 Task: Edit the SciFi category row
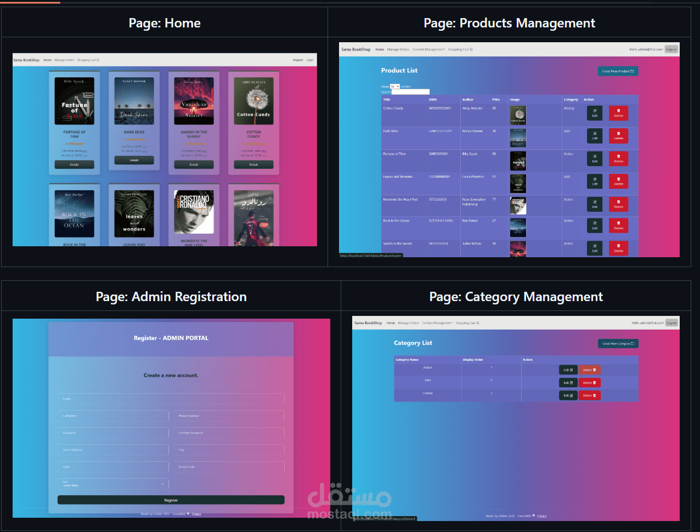tap(568, 382)
